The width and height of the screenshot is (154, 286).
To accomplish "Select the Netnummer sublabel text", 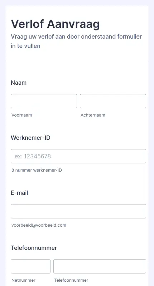I will point(23,280).
